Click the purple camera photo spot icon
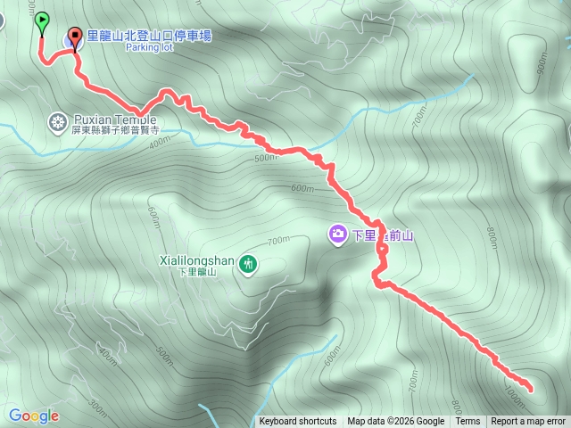This screenshot has width=571, height=428. pos(337,235)
